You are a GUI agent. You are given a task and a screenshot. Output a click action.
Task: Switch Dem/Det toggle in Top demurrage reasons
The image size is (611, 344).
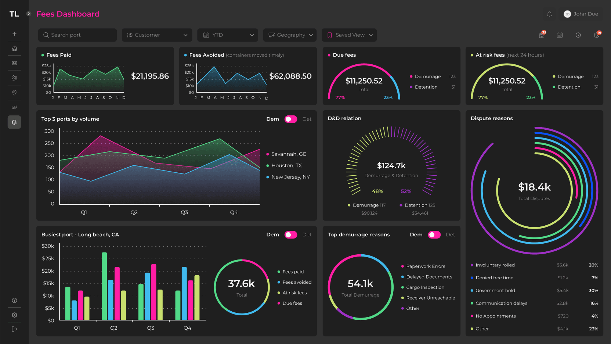pyautogui.click(x=434, y=235)
